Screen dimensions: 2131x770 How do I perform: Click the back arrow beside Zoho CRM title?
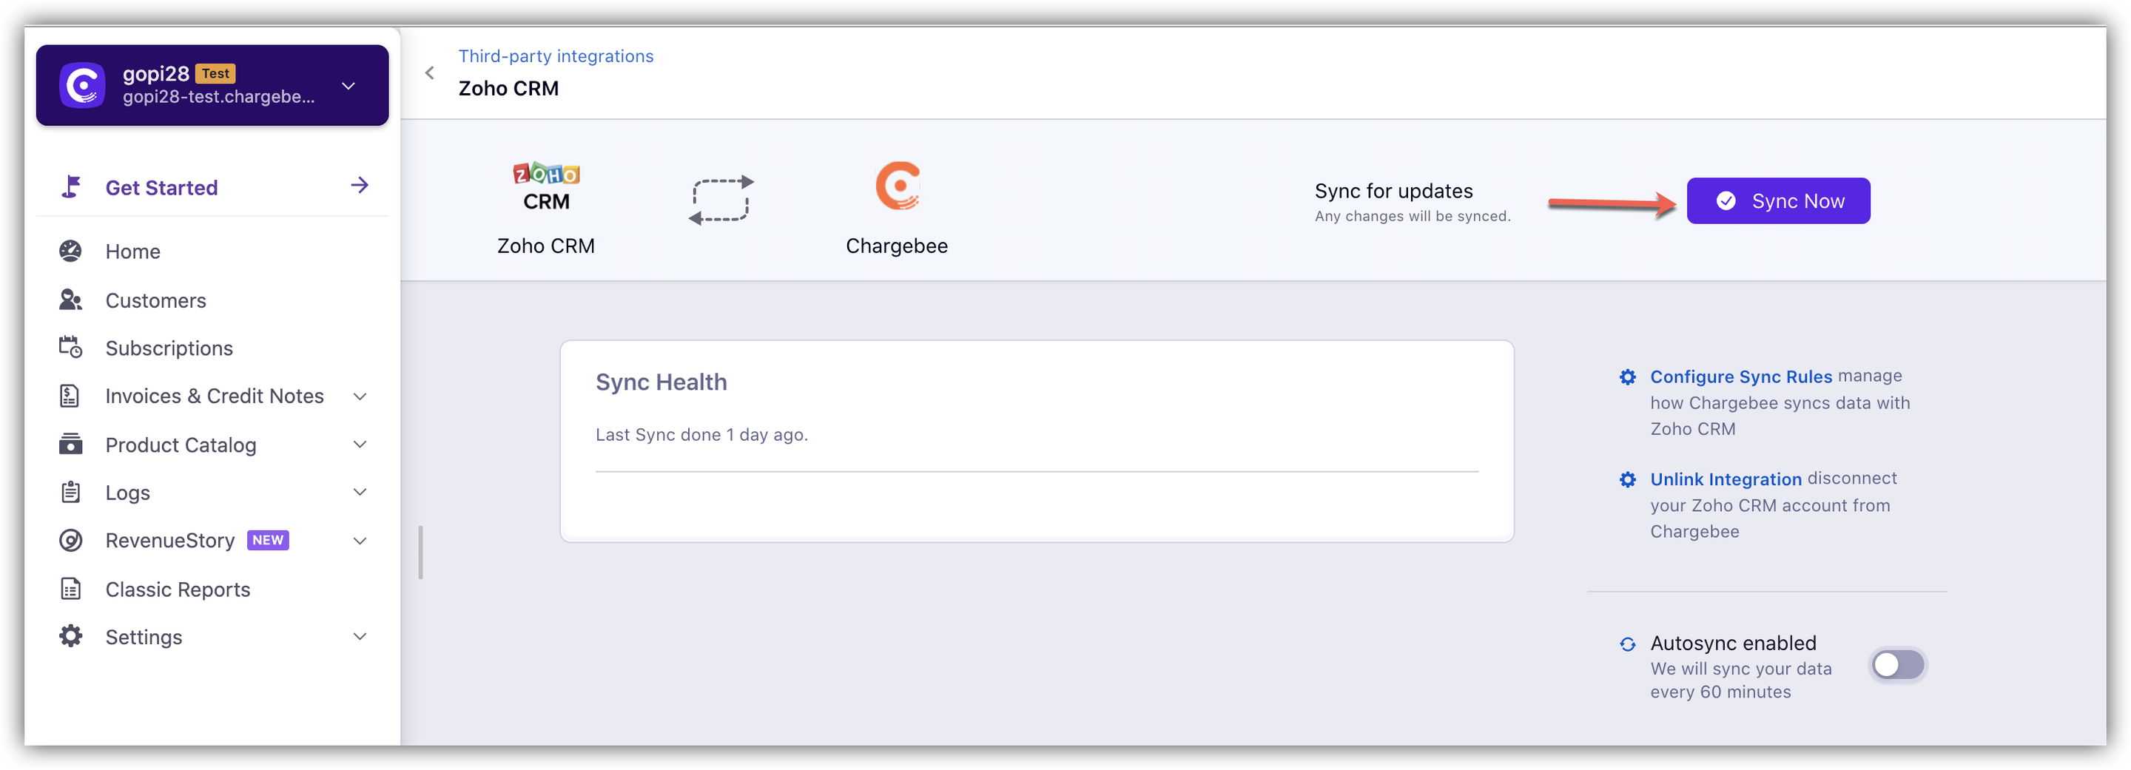pyautogui.click(x=429, y=72)
